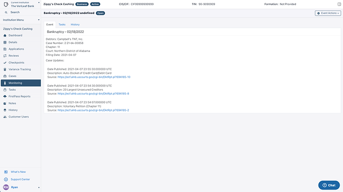The height and width of the screenshot is (192, 343).
Task: Click the Dashboard home icon
Action: tap(5, 35)
